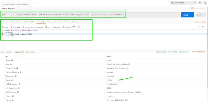The image size is (208, 102).
Task: Select the PUT request tab at top
Action: (x=15, y=4)
